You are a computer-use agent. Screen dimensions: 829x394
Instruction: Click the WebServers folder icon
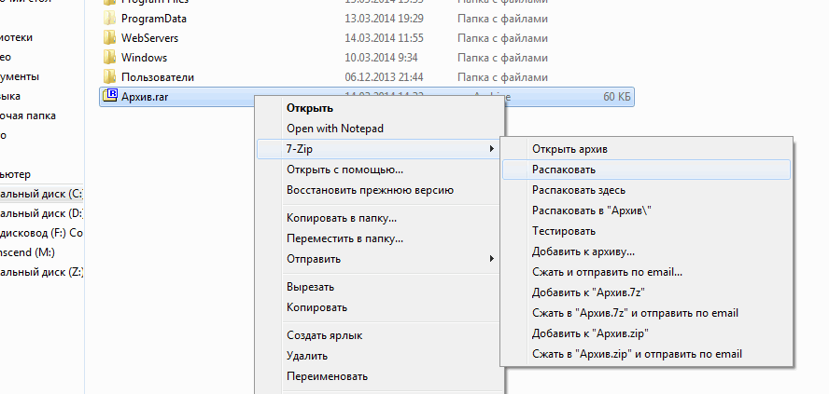[x=110, y=38]
